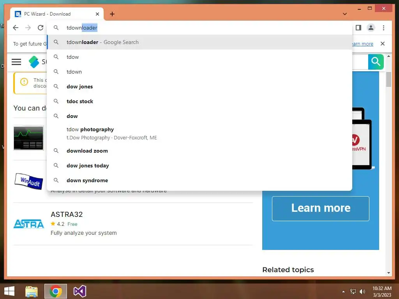The image size is (399, 299).
Task: Go back to the previous page
Action: pyautogui.click(x=16, y=28)
